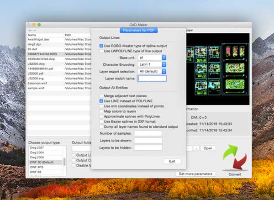This screenshot has height=200, width=274.
Task: Choose Dwg 2004 output type
Action: tap(46, 153)
